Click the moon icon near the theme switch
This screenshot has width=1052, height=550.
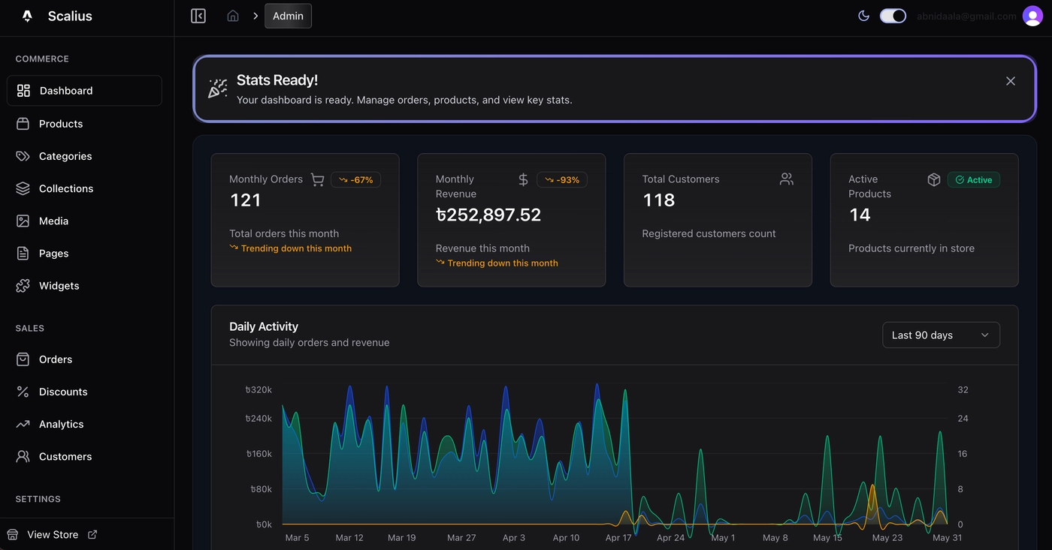coord(864,15)
